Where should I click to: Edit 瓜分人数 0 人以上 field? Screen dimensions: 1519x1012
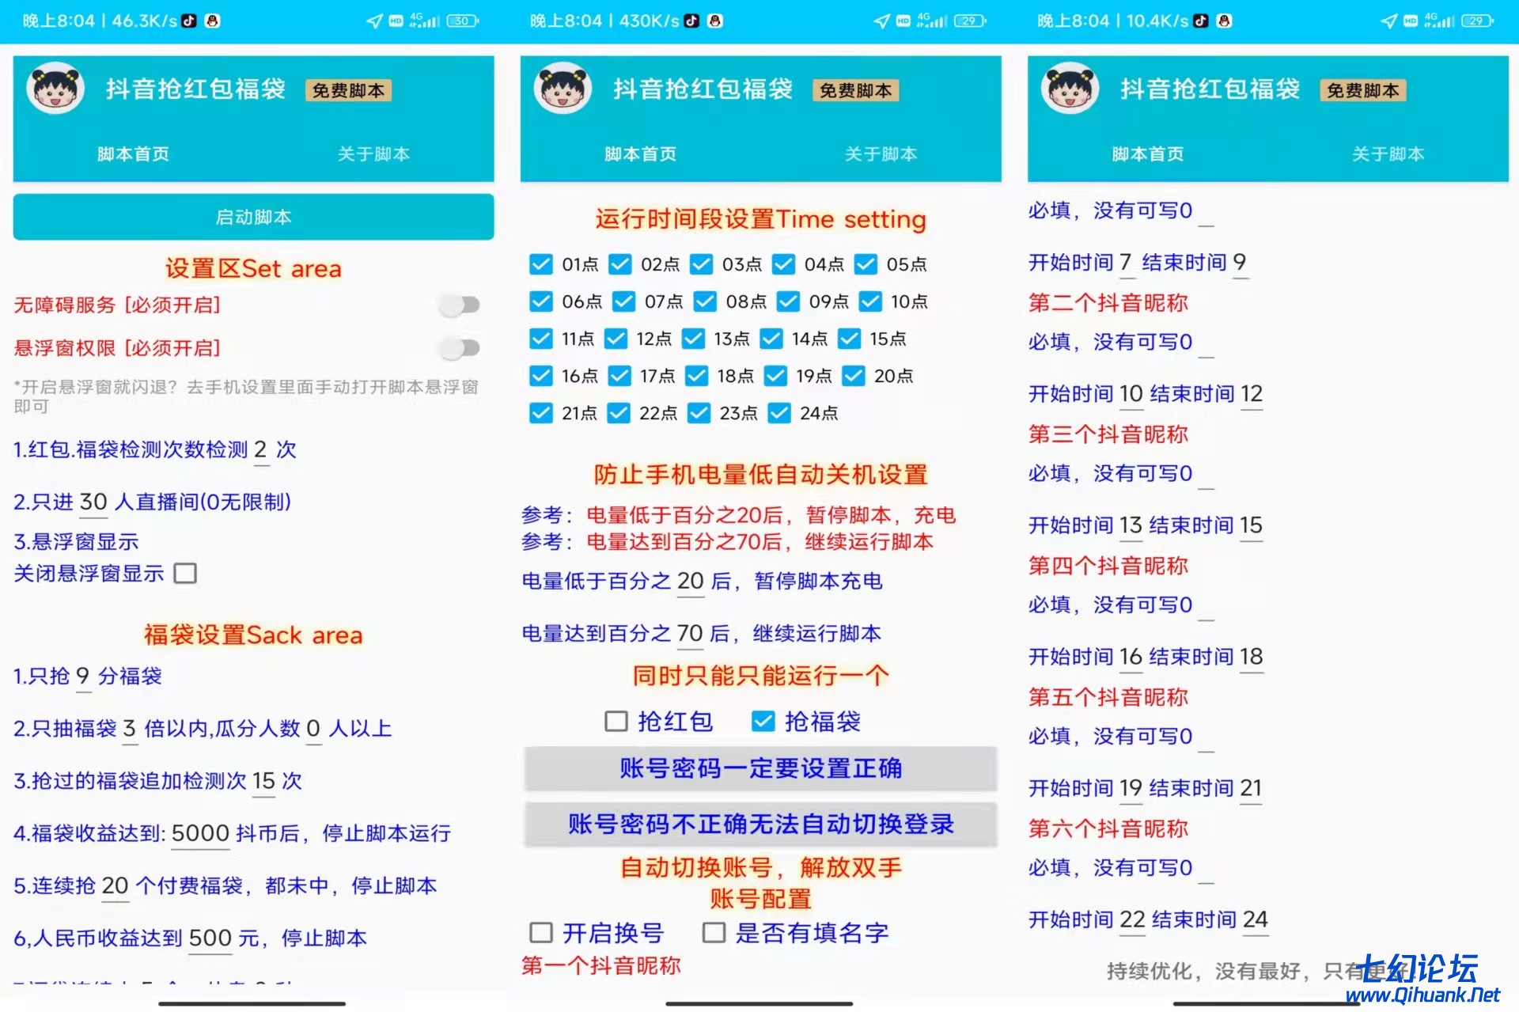(x=313, y=730)
